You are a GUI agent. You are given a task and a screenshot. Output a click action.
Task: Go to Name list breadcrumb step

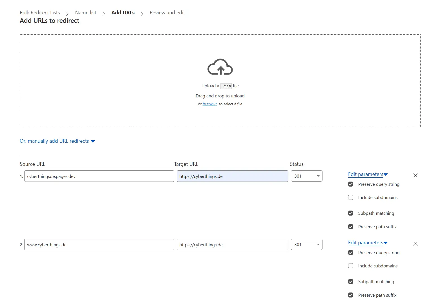coord(86,13)
